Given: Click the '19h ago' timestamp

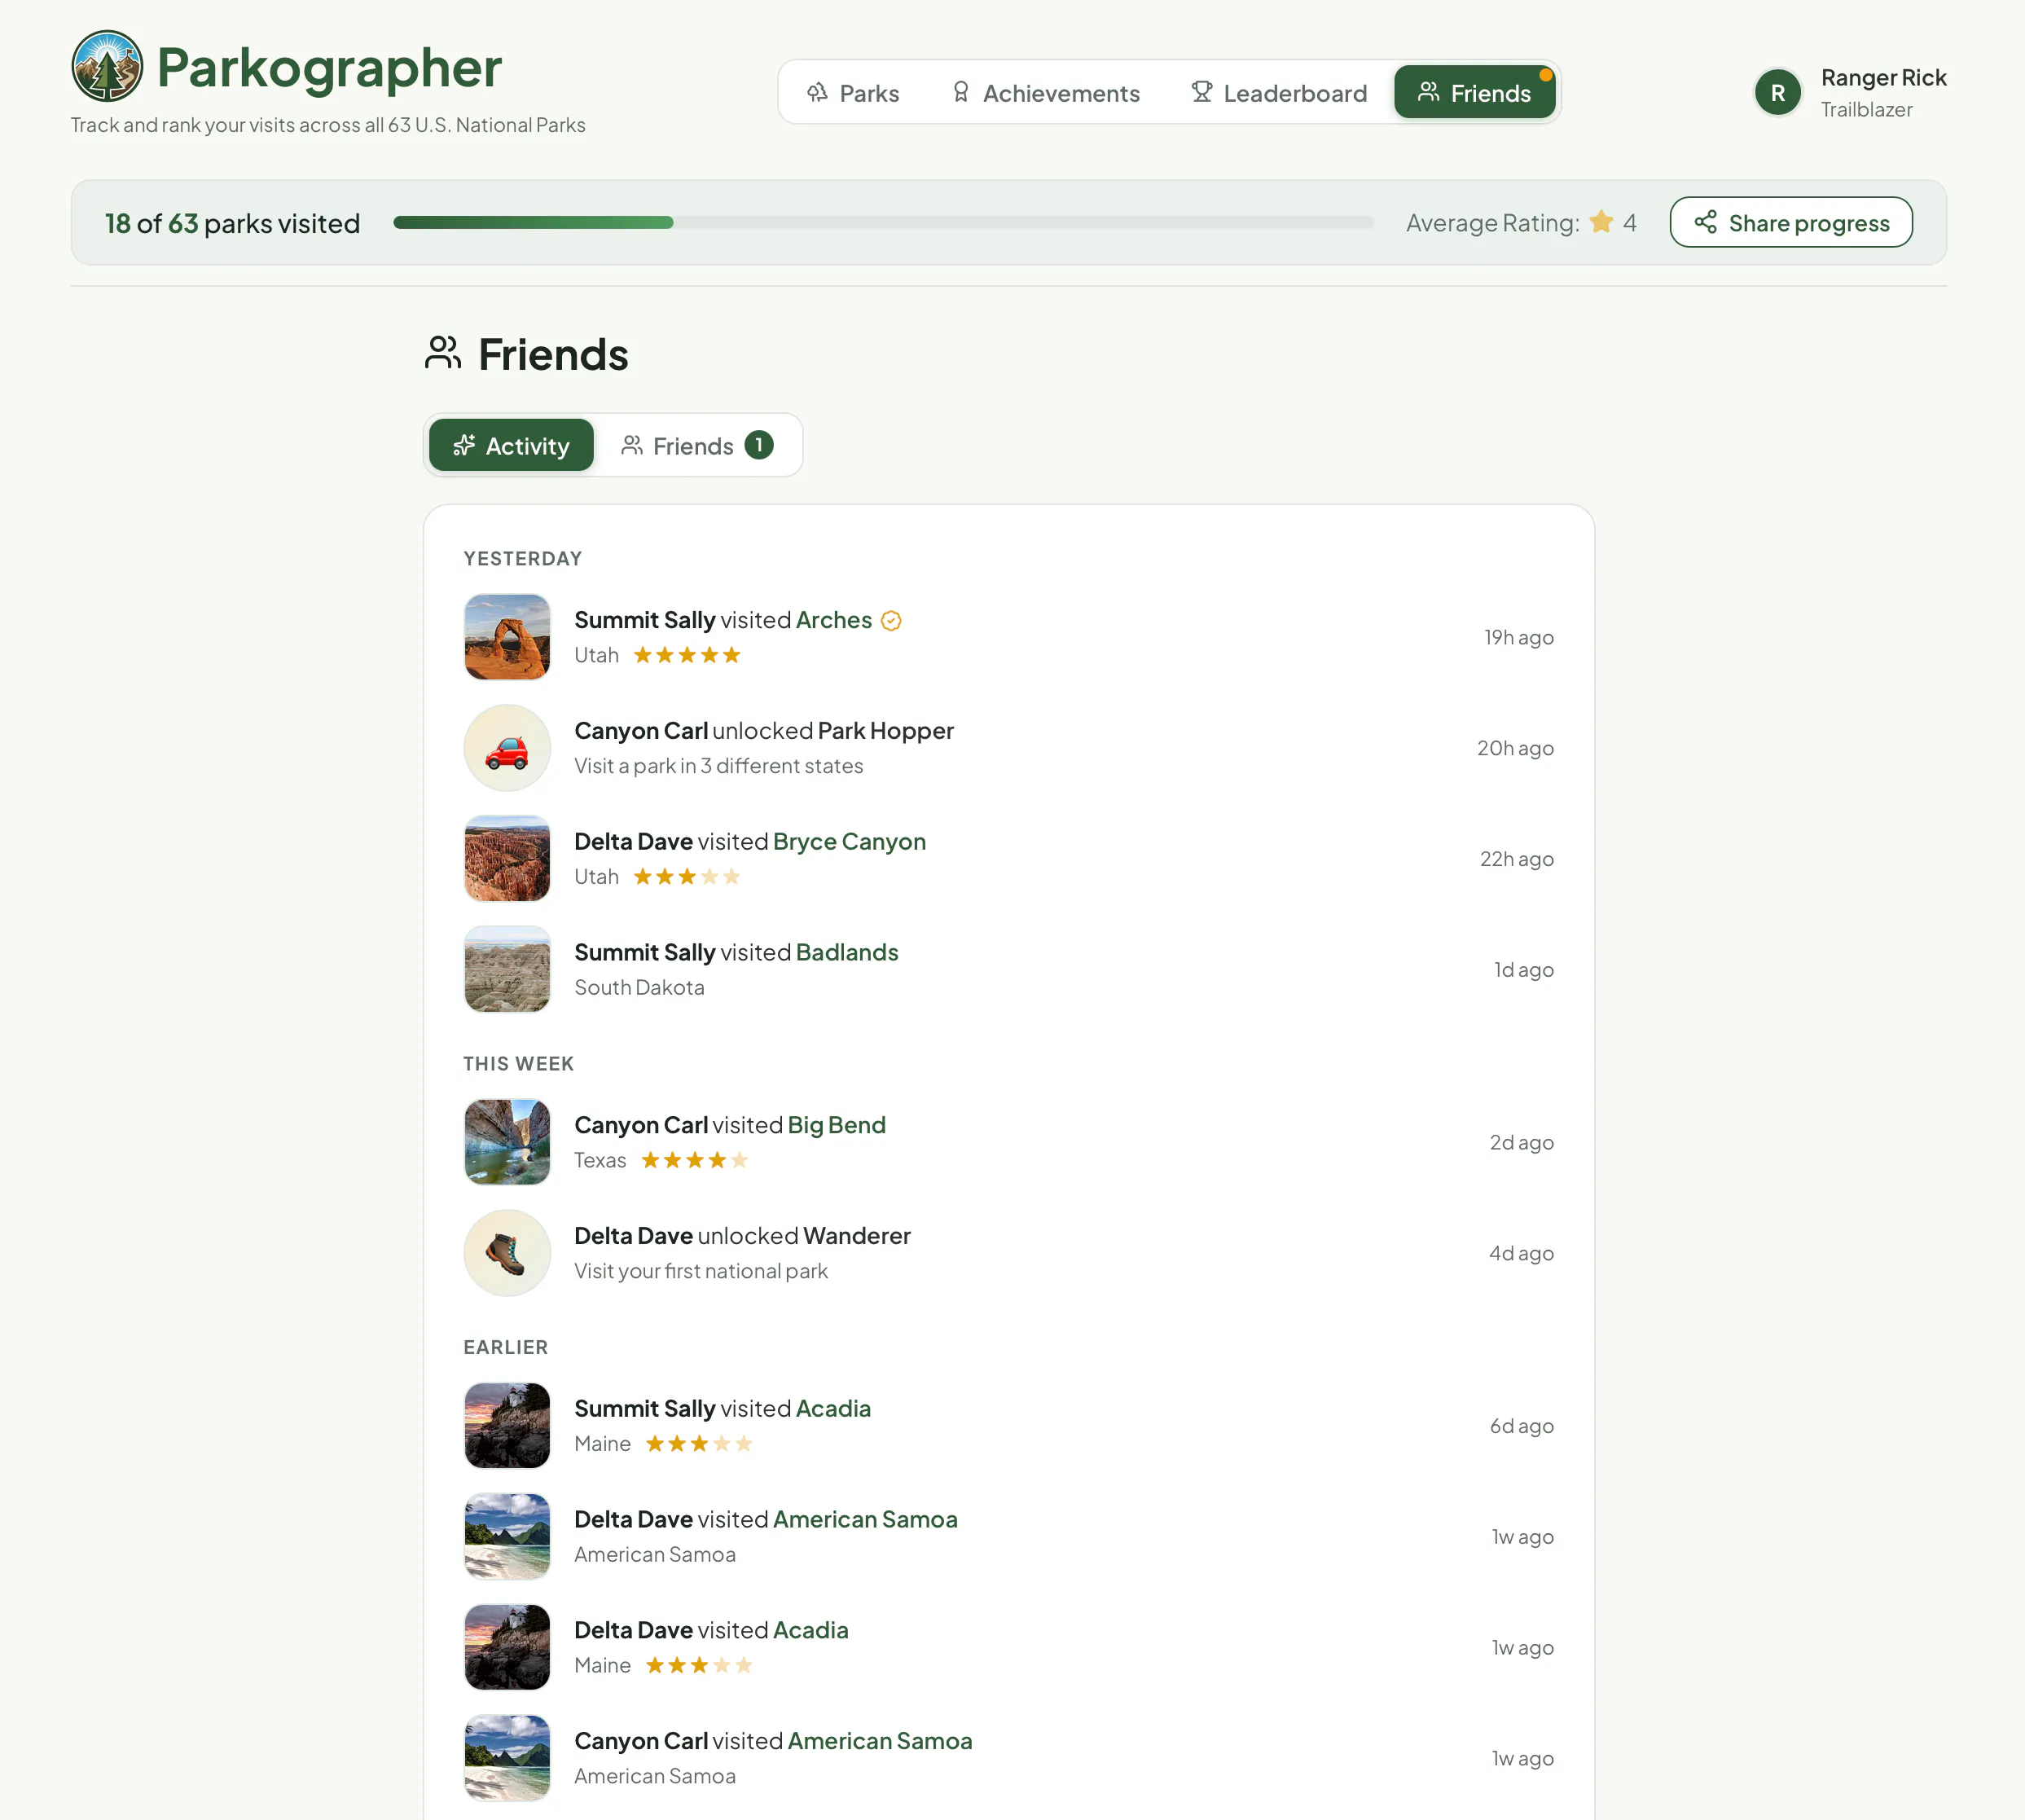Looking at the screenshot, I should [1518, 638].
